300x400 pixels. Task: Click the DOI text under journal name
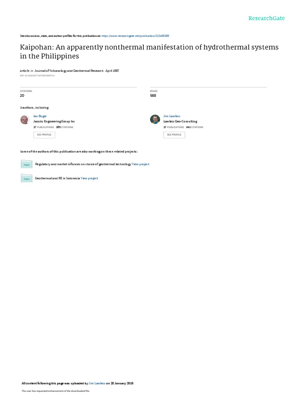tap(37, 75)
